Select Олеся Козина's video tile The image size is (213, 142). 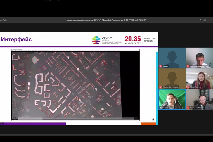200,79
